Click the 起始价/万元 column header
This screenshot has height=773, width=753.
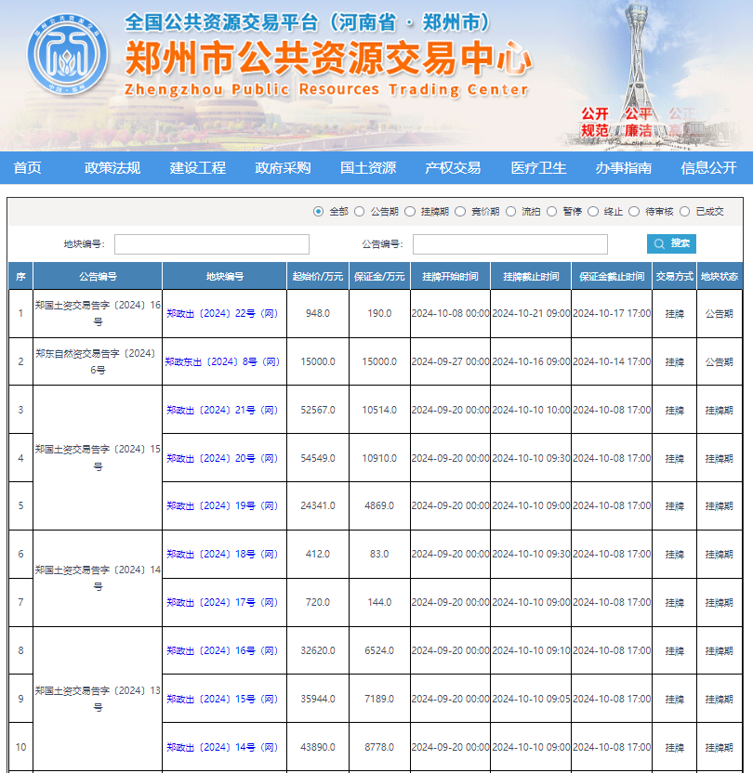317,277
